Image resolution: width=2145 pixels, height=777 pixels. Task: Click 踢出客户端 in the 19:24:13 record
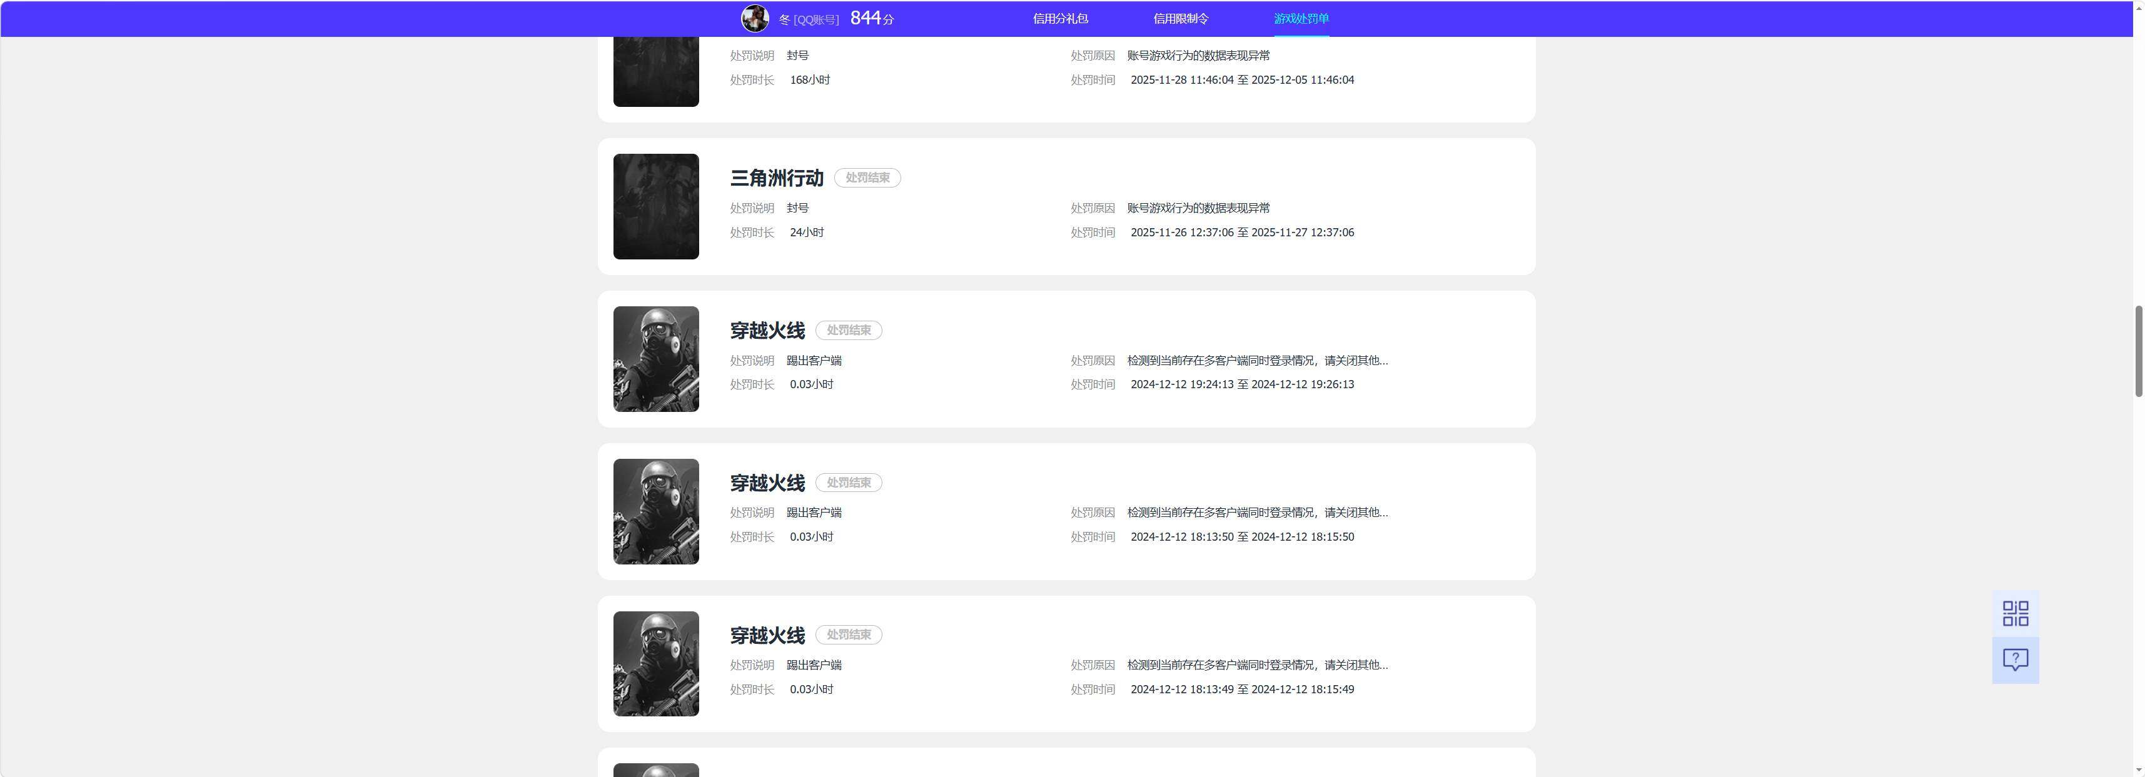click(x=814, y=360)
